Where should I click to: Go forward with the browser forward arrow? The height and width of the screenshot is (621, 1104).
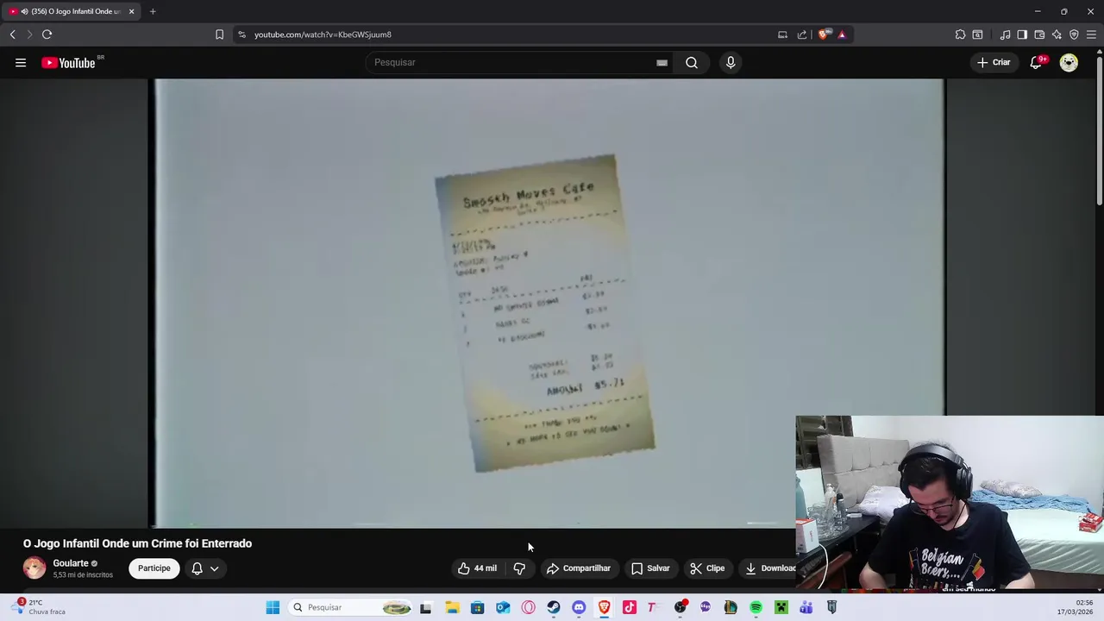pyautogui.click(x=28, y=34)
